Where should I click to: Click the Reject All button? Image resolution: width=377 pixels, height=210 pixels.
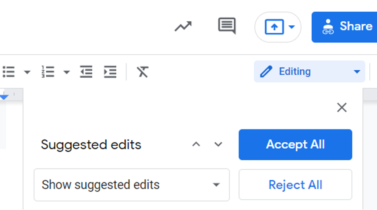point(295,185)
